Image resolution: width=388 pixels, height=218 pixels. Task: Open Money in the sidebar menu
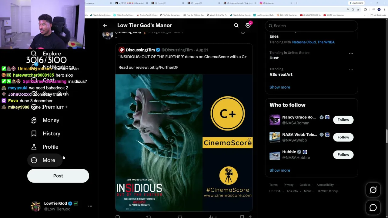(51, 120)
